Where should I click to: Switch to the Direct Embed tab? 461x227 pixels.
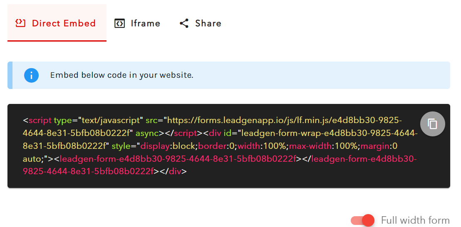pyautogui.click(x=57, y=23)
